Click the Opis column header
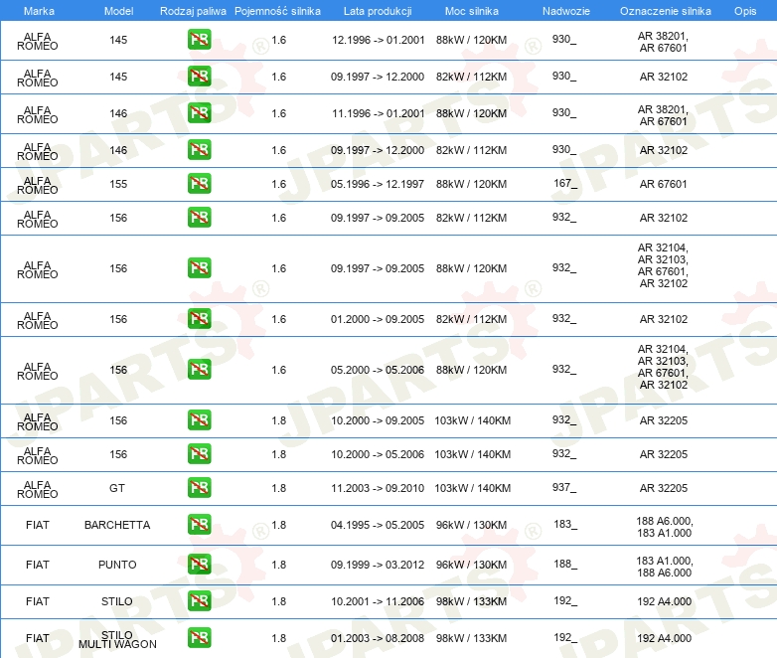The width and height of the screenshot is (777, 658). pos(745,11)
